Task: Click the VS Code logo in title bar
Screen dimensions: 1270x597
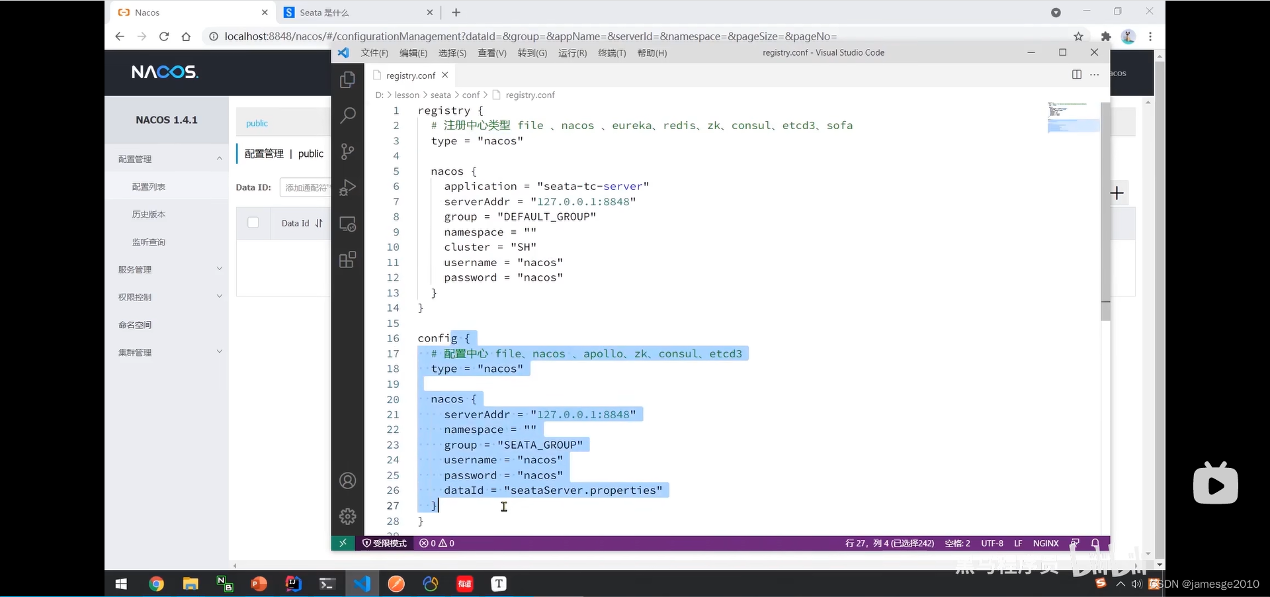Action: tap(343, 52)
